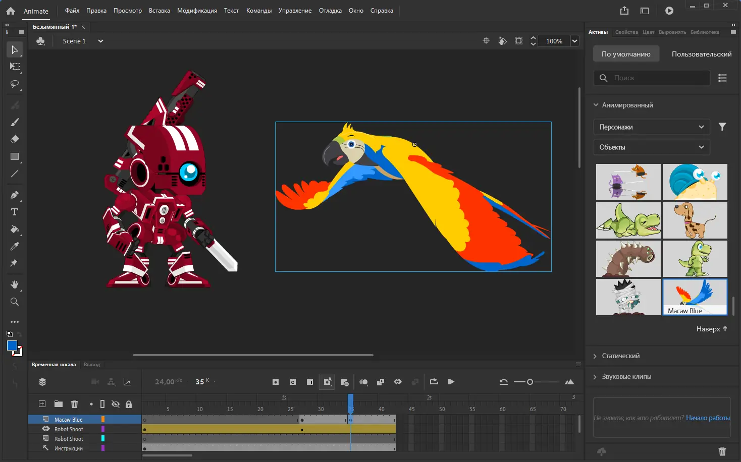Select the Lasso tool

(x=15, y=84)
